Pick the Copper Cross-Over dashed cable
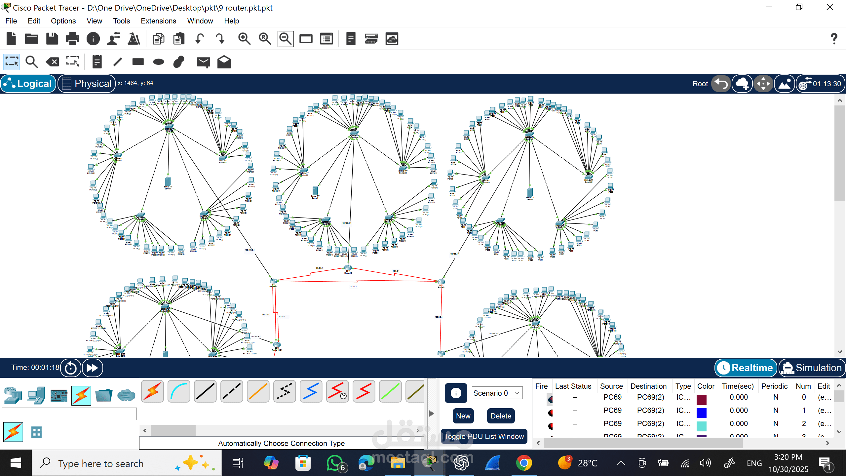846x476 pixels. point(231,391)
